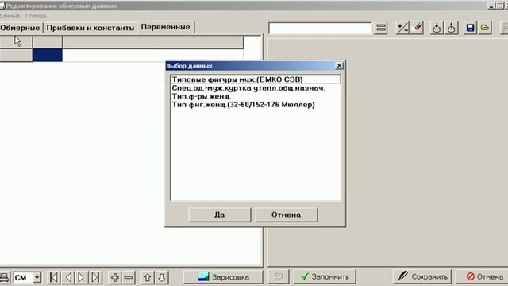Image resolution: width=508 pixels, height=286 pixels.
Task: Move row down with down arrow
Action: point(162,277)
